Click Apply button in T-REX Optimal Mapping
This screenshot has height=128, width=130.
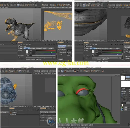[x=60, y=59]
